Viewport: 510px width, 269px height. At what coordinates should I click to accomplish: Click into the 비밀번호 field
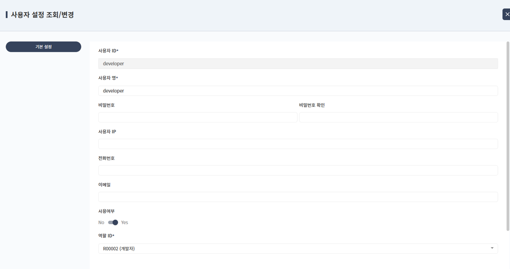click(197, 117)
